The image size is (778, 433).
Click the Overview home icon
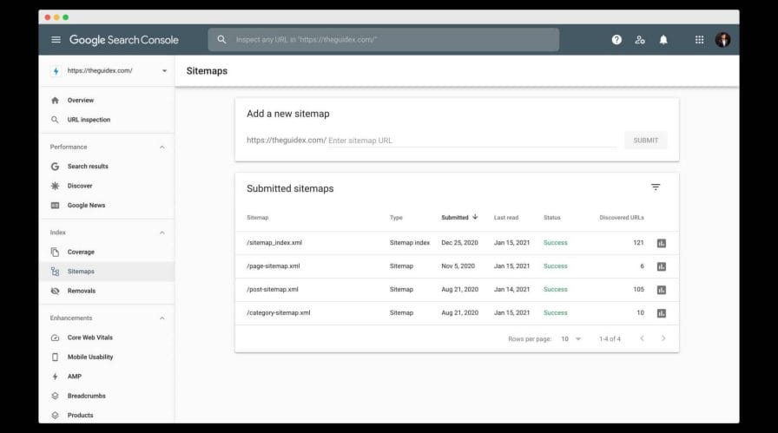pos(55,100)
